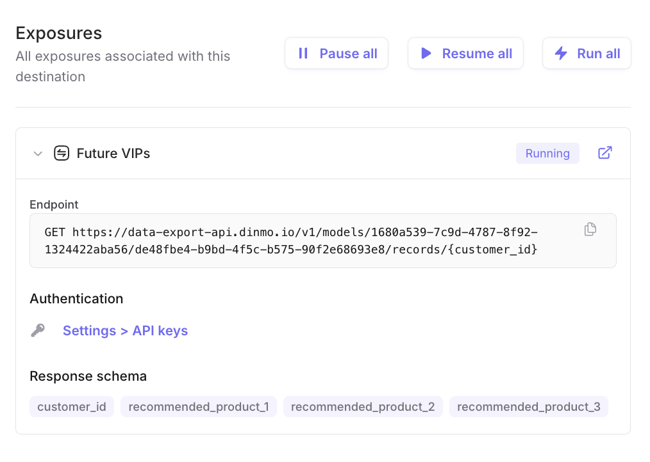Click the Authentication heading
The height and width of the screenshot is (462, 650).
pyautogui.click(x=76, y=298)
